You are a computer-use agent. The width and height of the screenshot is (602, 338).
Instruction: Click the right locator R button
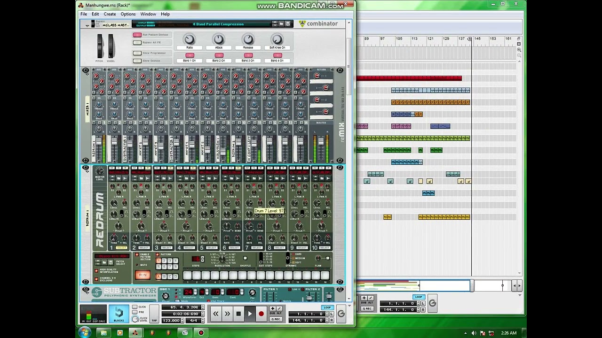332,320
